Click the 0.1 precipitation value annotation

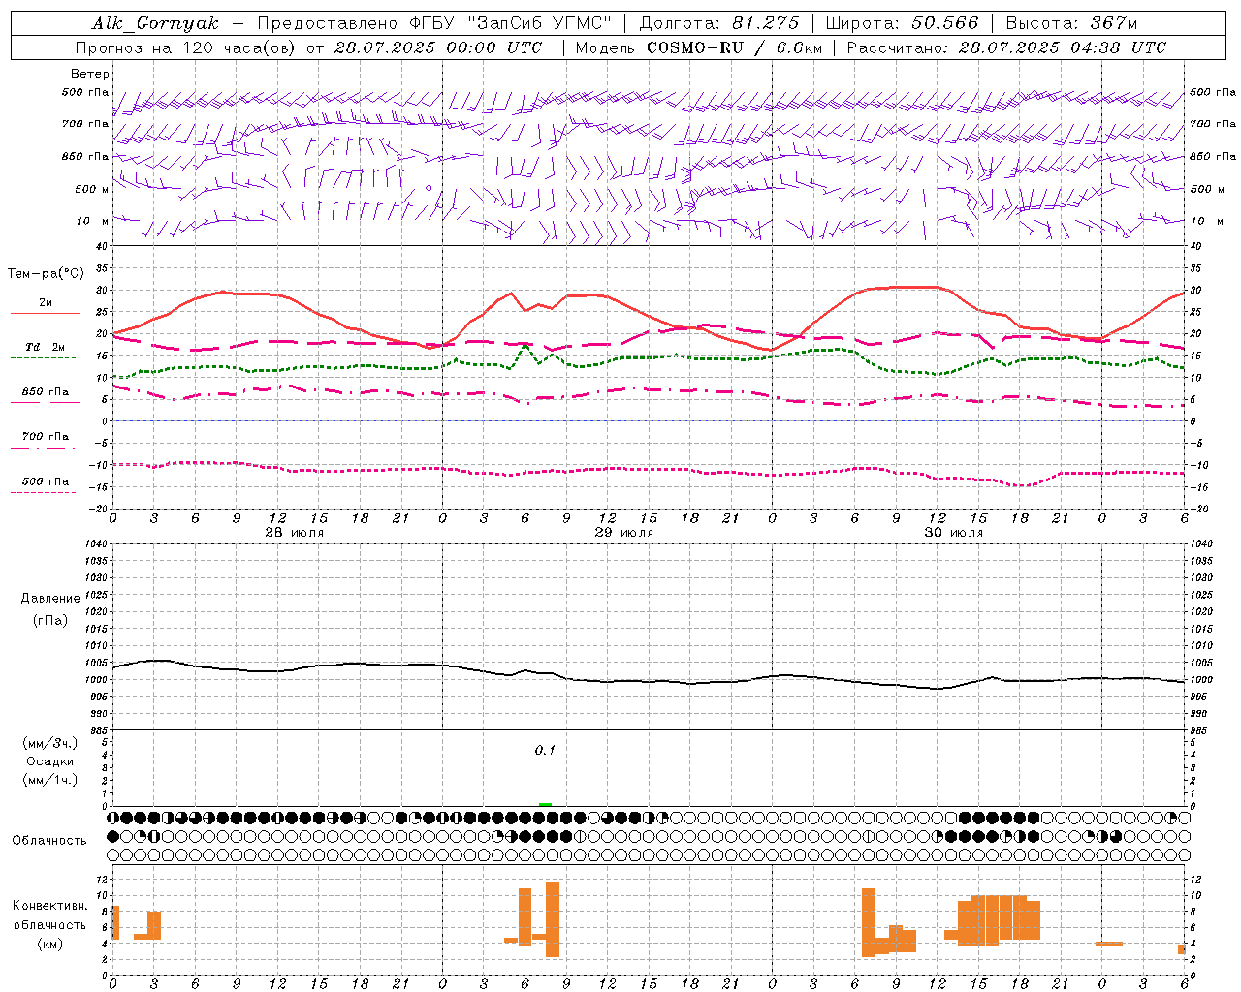(545, 750)
